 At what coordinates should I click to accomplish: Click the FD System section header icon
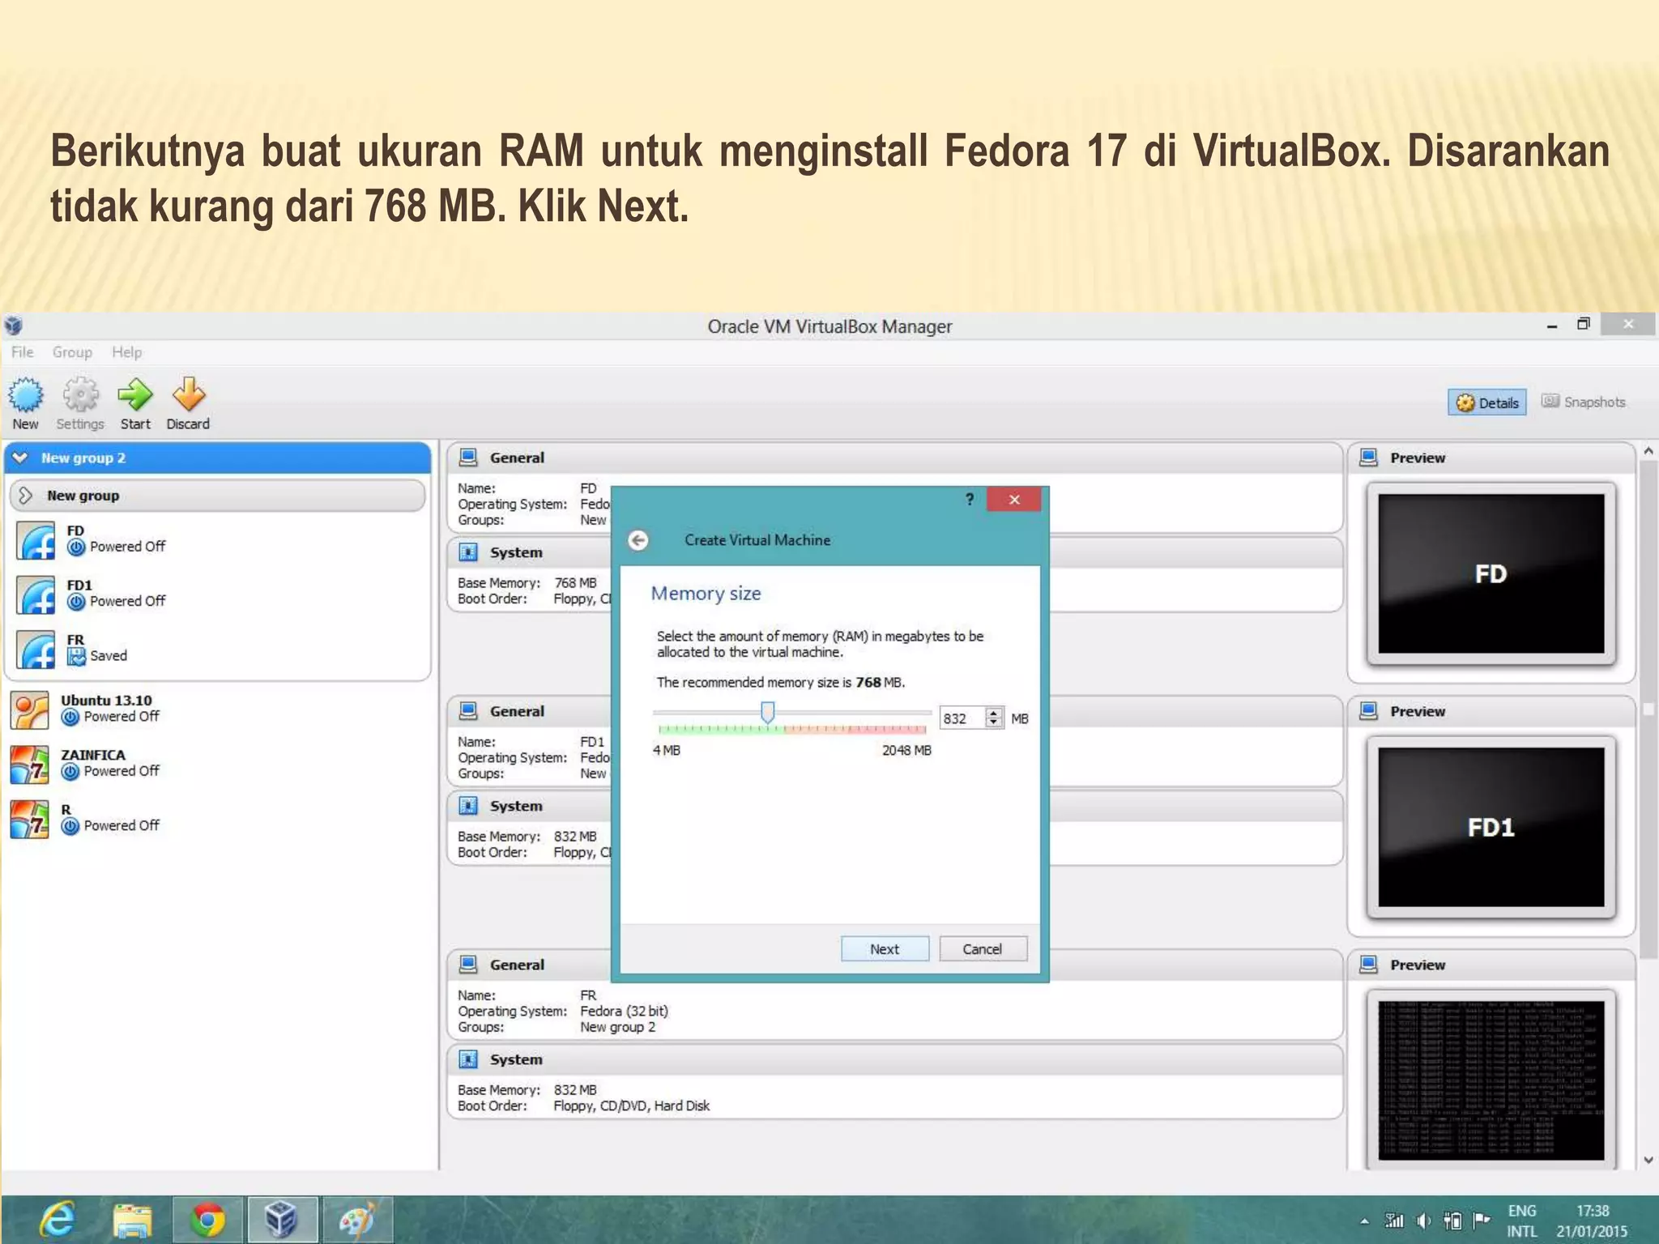coord(468,552)
